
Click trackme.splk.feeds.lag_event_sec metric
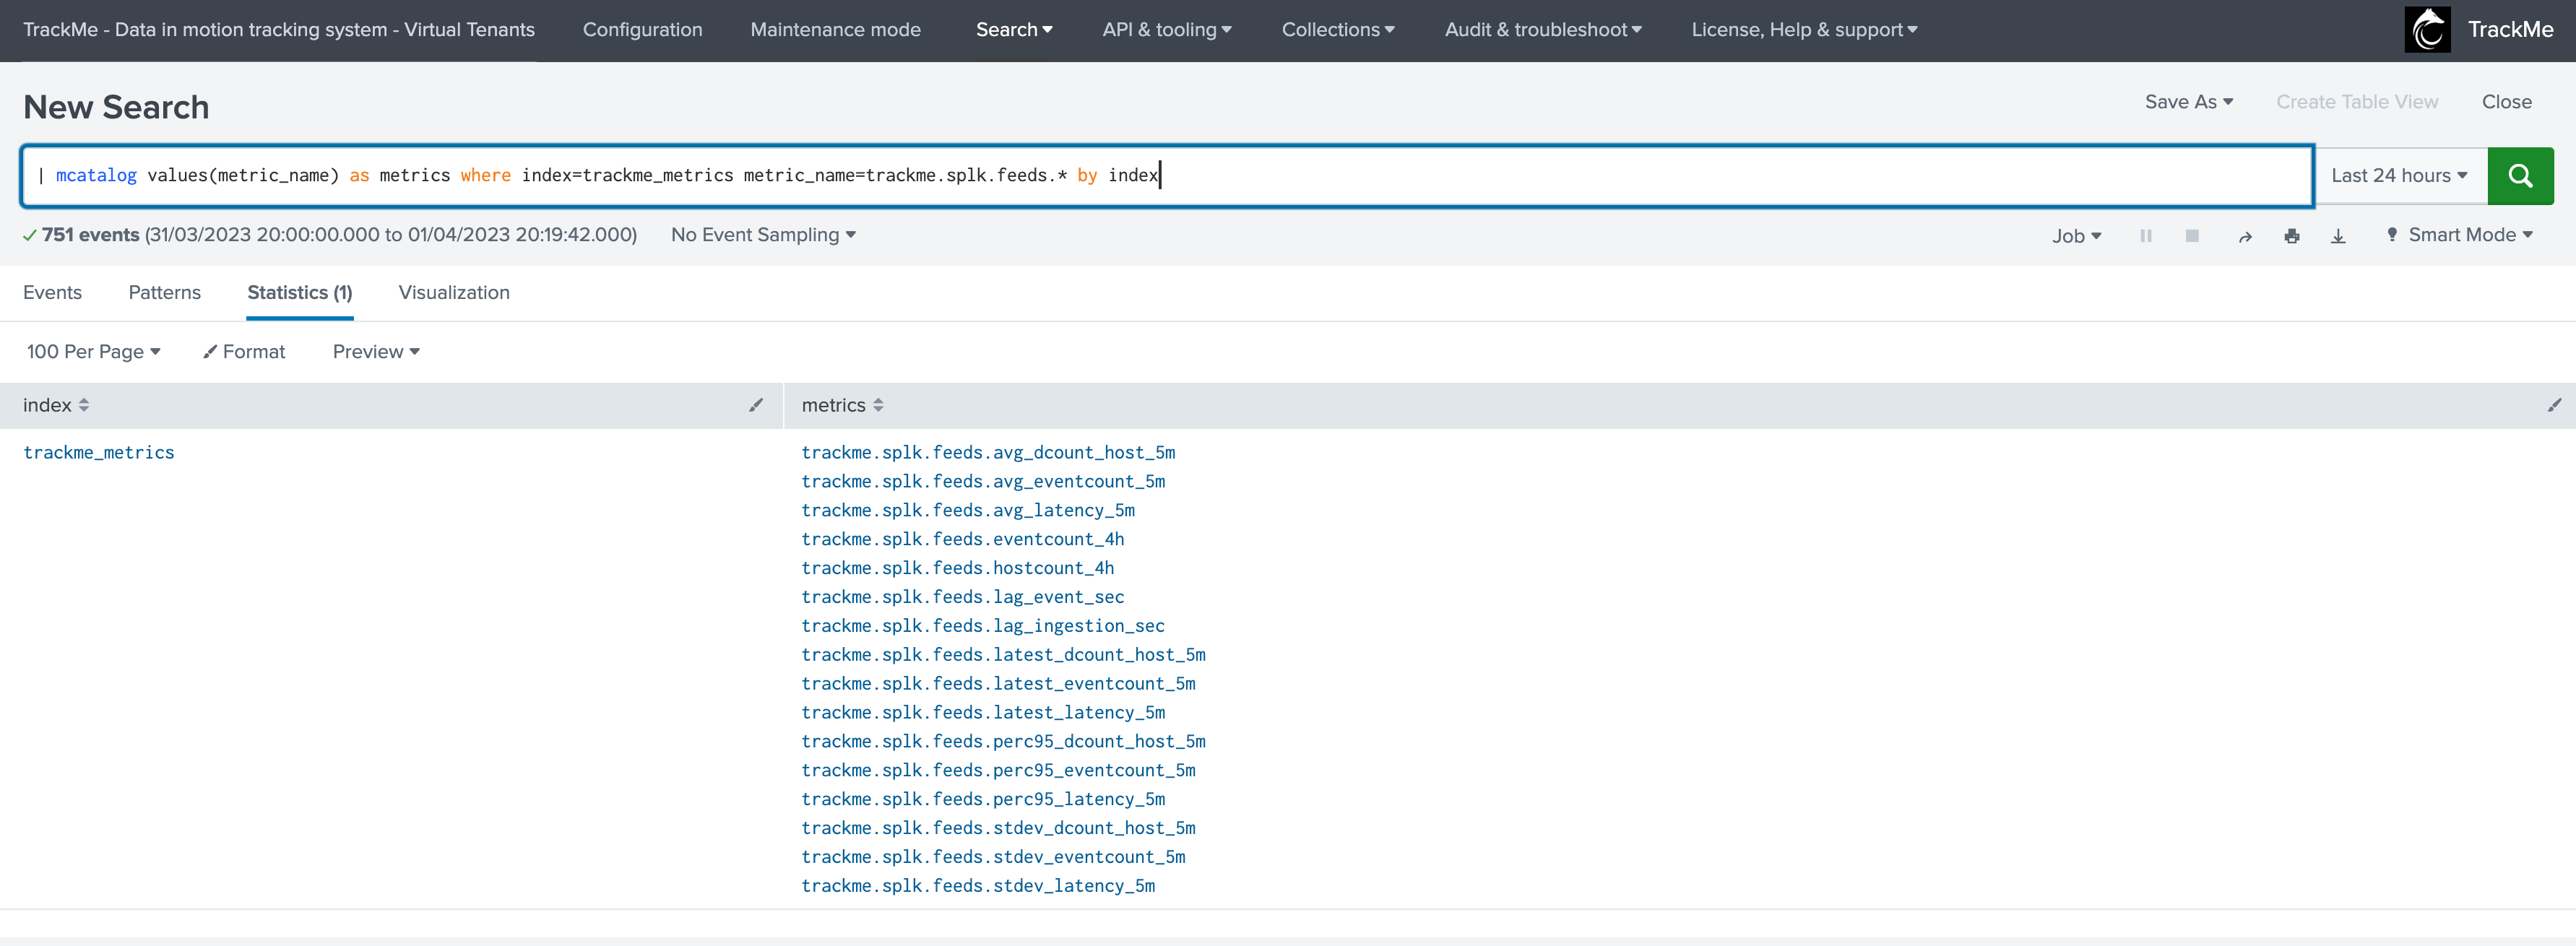(x=963, y=598)
